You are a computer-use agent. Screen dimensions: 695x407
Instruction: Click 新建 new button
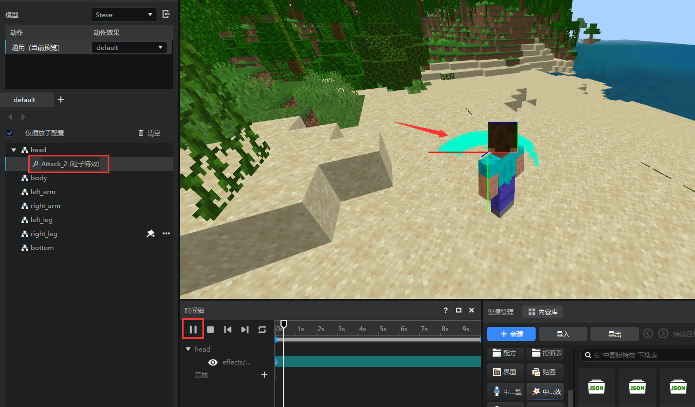(x=511, y=334)
